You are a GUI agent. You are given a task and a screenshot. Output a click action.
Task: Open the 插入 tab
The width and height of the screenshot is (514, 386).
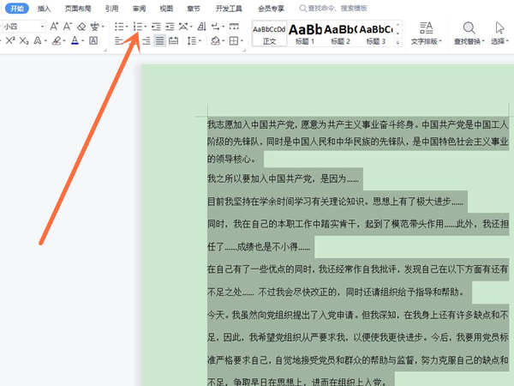[45, 8]
